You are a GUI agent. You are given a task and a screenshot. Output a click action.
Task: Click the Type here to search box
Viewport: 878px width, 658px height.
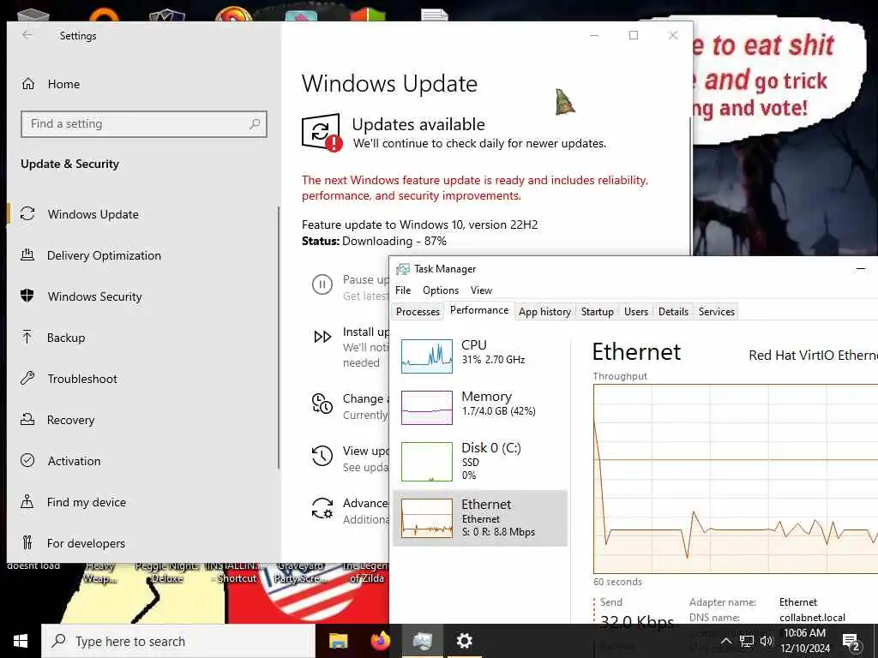[x=178, y=641]
